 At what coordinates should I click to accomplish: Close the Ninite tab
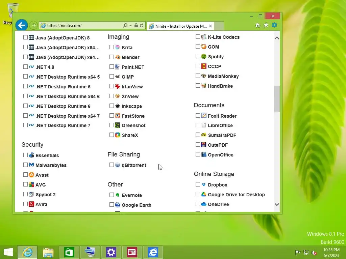point(211,26)
